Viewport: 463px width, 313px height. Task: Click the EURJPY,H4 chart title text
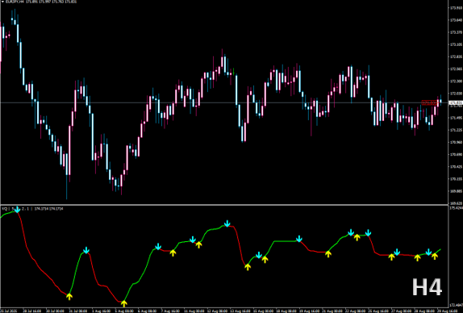15,2
